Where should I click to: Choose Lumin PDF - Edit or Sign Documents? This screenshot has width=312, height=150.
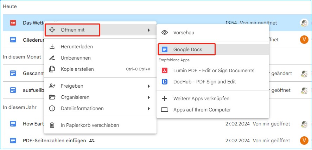tap(213, 70)
